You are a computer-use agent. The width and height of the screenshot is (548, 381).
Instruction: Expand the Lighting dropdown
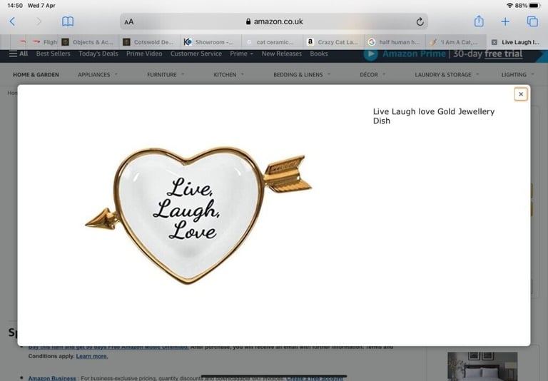click(x=517, y=75)
